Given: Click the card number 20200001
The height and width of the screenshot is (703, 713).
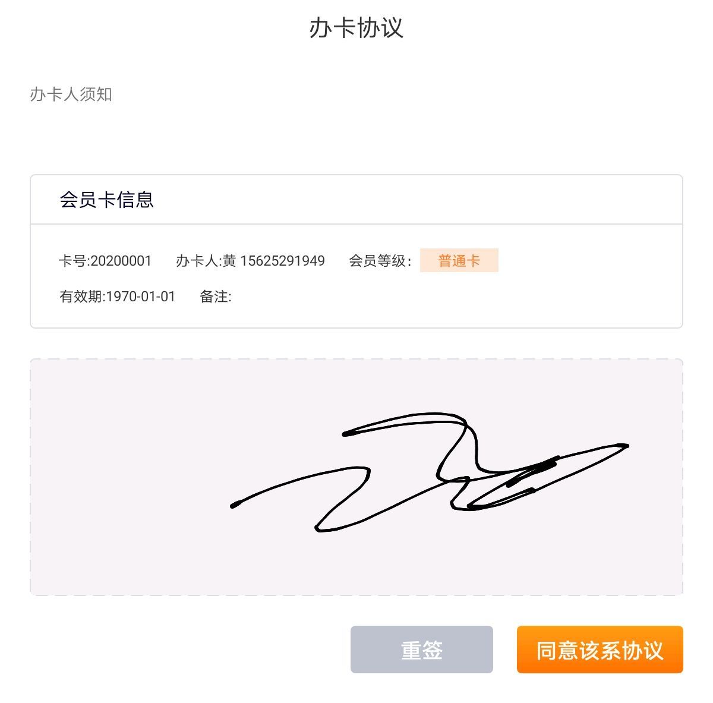Looking at the screenshot, I should [x=121, y=261].
